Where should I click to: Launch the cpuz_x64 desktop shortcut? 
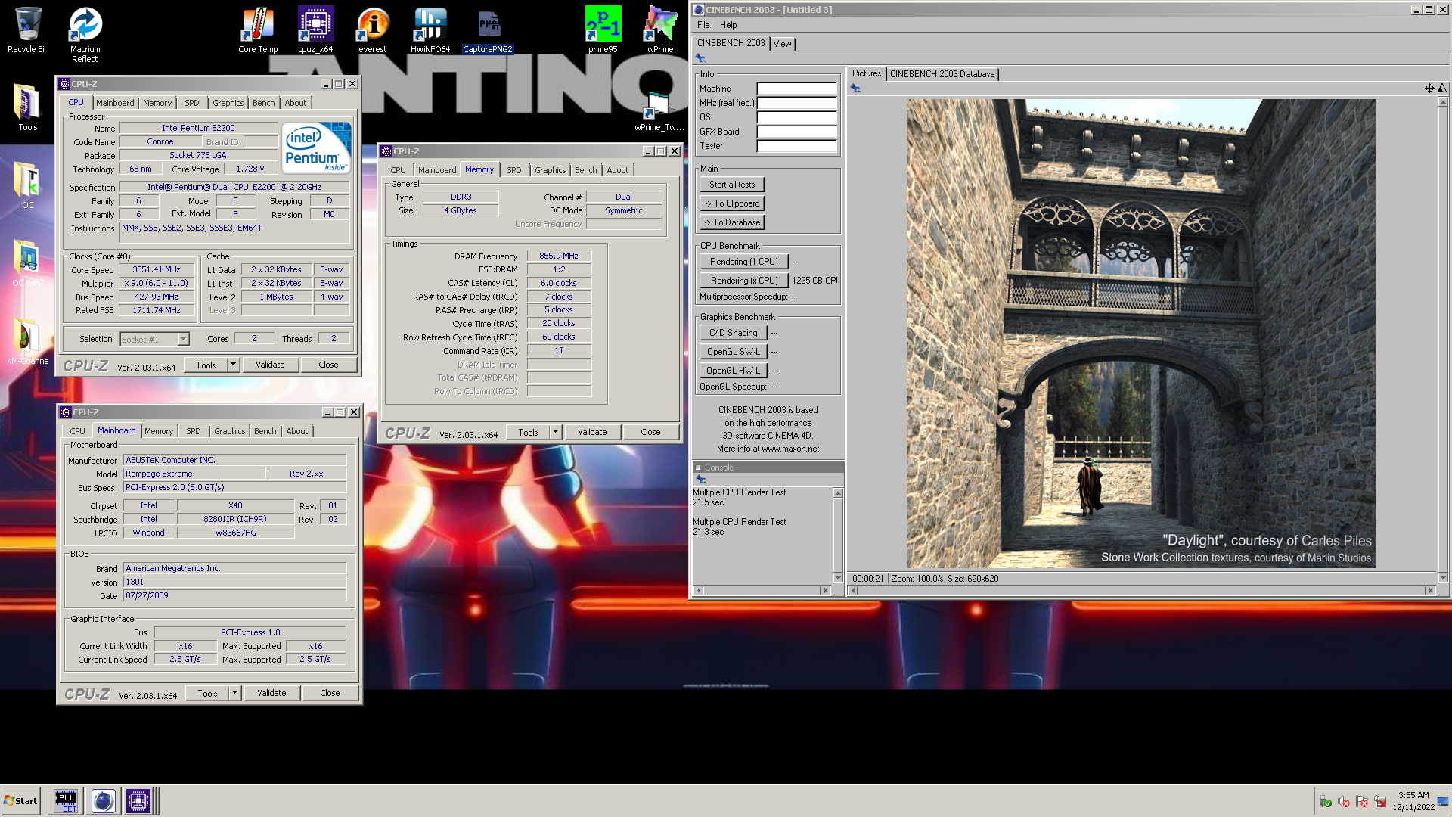pos(315,30)
